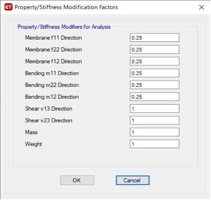Viewport: 211px width, 200px height.
Task: Select the Membrane f22 Direction input field
Action: pos(154,49)
